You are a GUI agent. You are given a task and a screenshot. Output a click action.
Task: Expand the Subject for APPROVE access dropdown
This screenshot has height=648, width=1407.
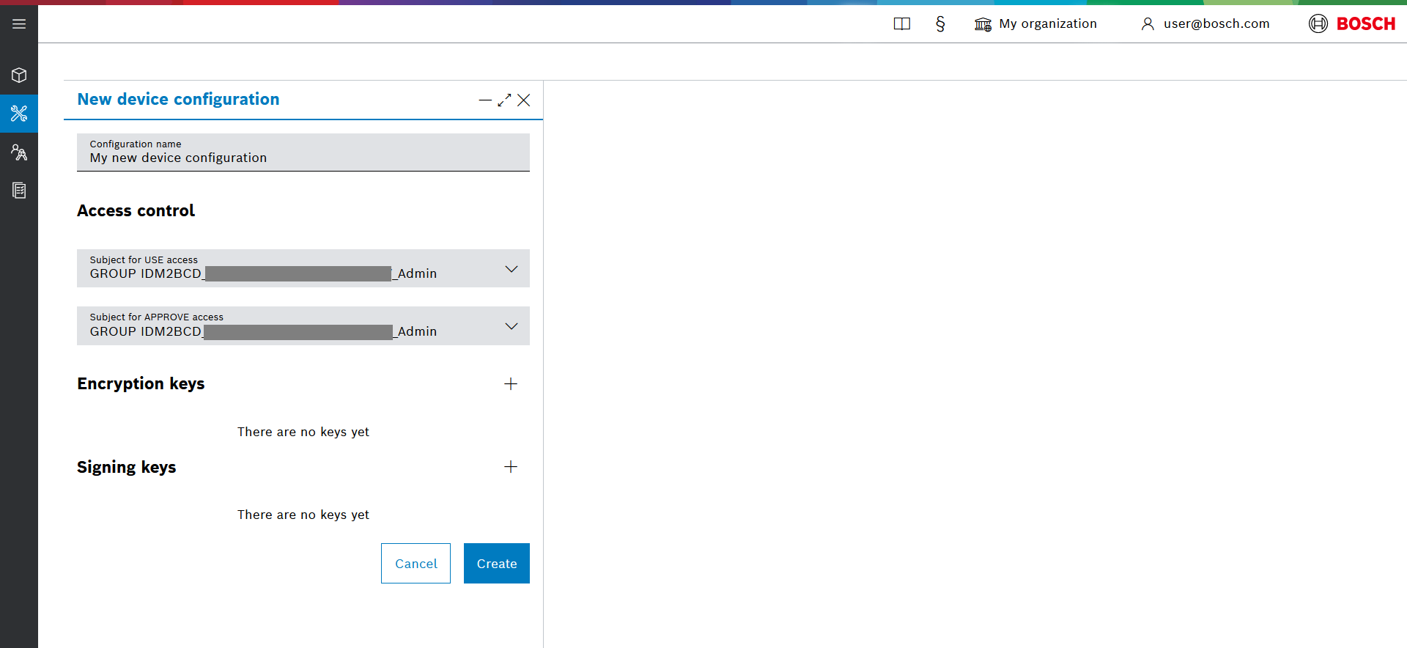511,326
